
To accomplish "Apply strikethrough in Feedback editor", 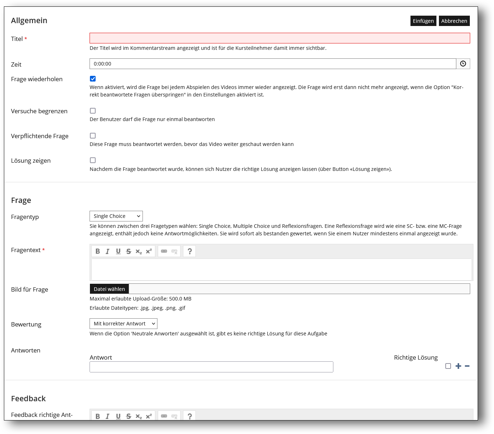I will (129, 416).
